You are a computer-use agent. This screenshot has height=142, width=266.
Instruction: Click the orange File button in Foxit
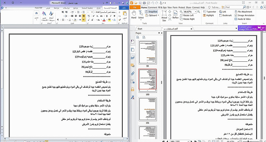click(x=135, y=7)
